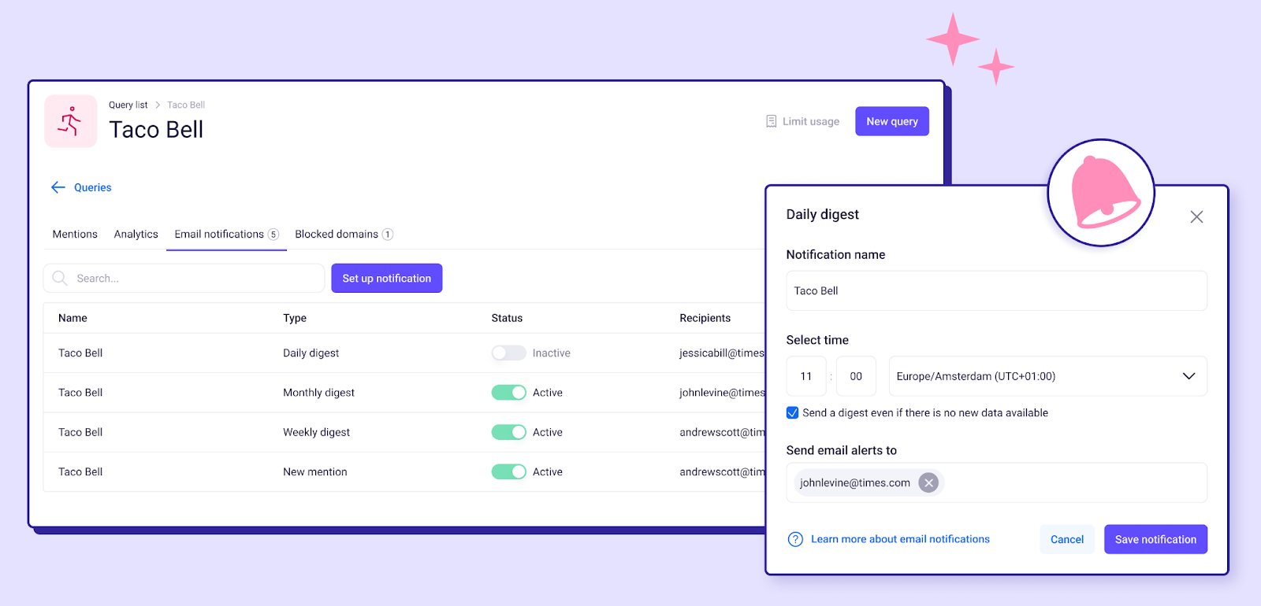Click the Weekly digest type cell
The width and height of the screenshot is (1261, 606).
[316, 432]
